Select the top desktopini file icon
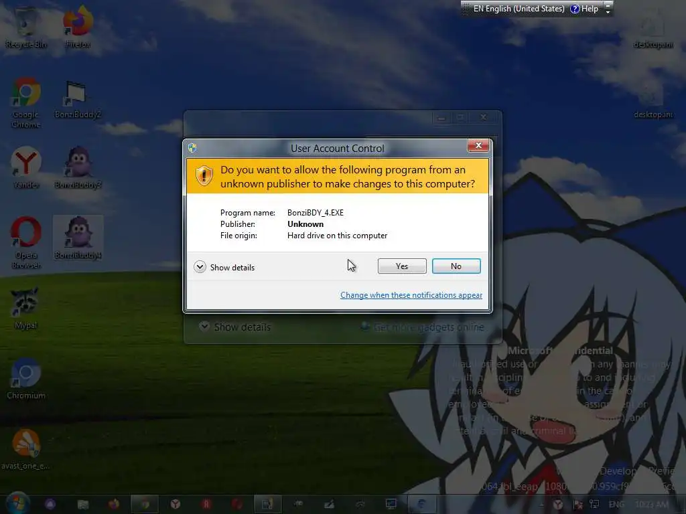 [x=653, y=29]
